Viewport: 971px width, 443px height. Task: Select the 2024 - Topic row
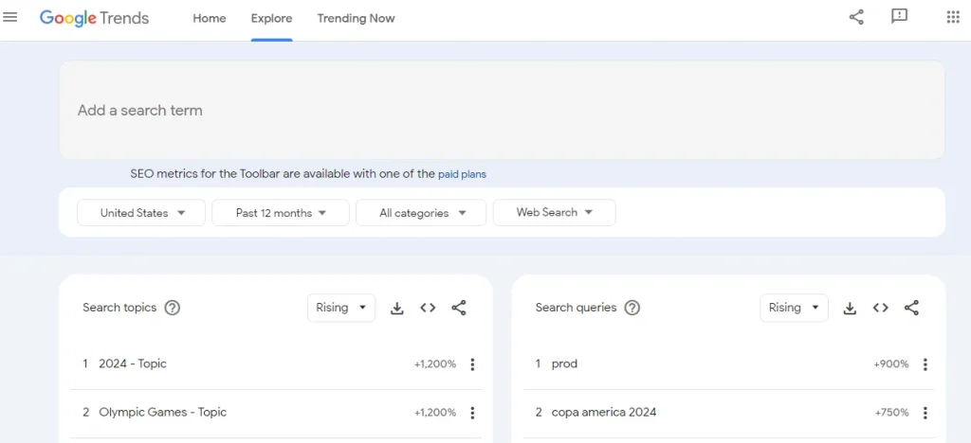(x=276, y=364)
